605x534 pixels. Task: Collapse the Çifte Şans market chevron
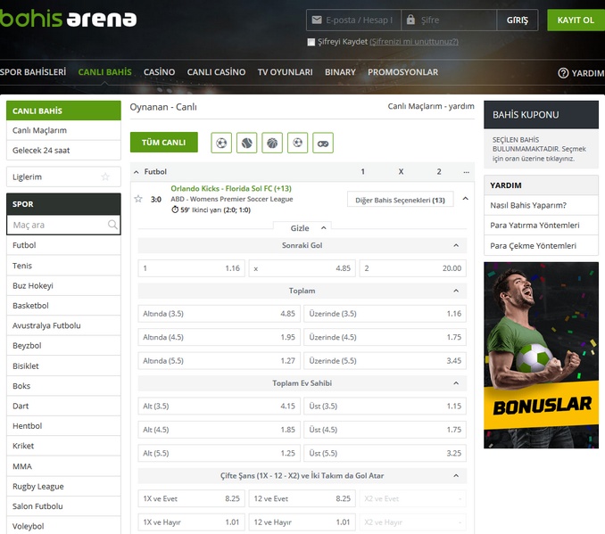(456, 476)
